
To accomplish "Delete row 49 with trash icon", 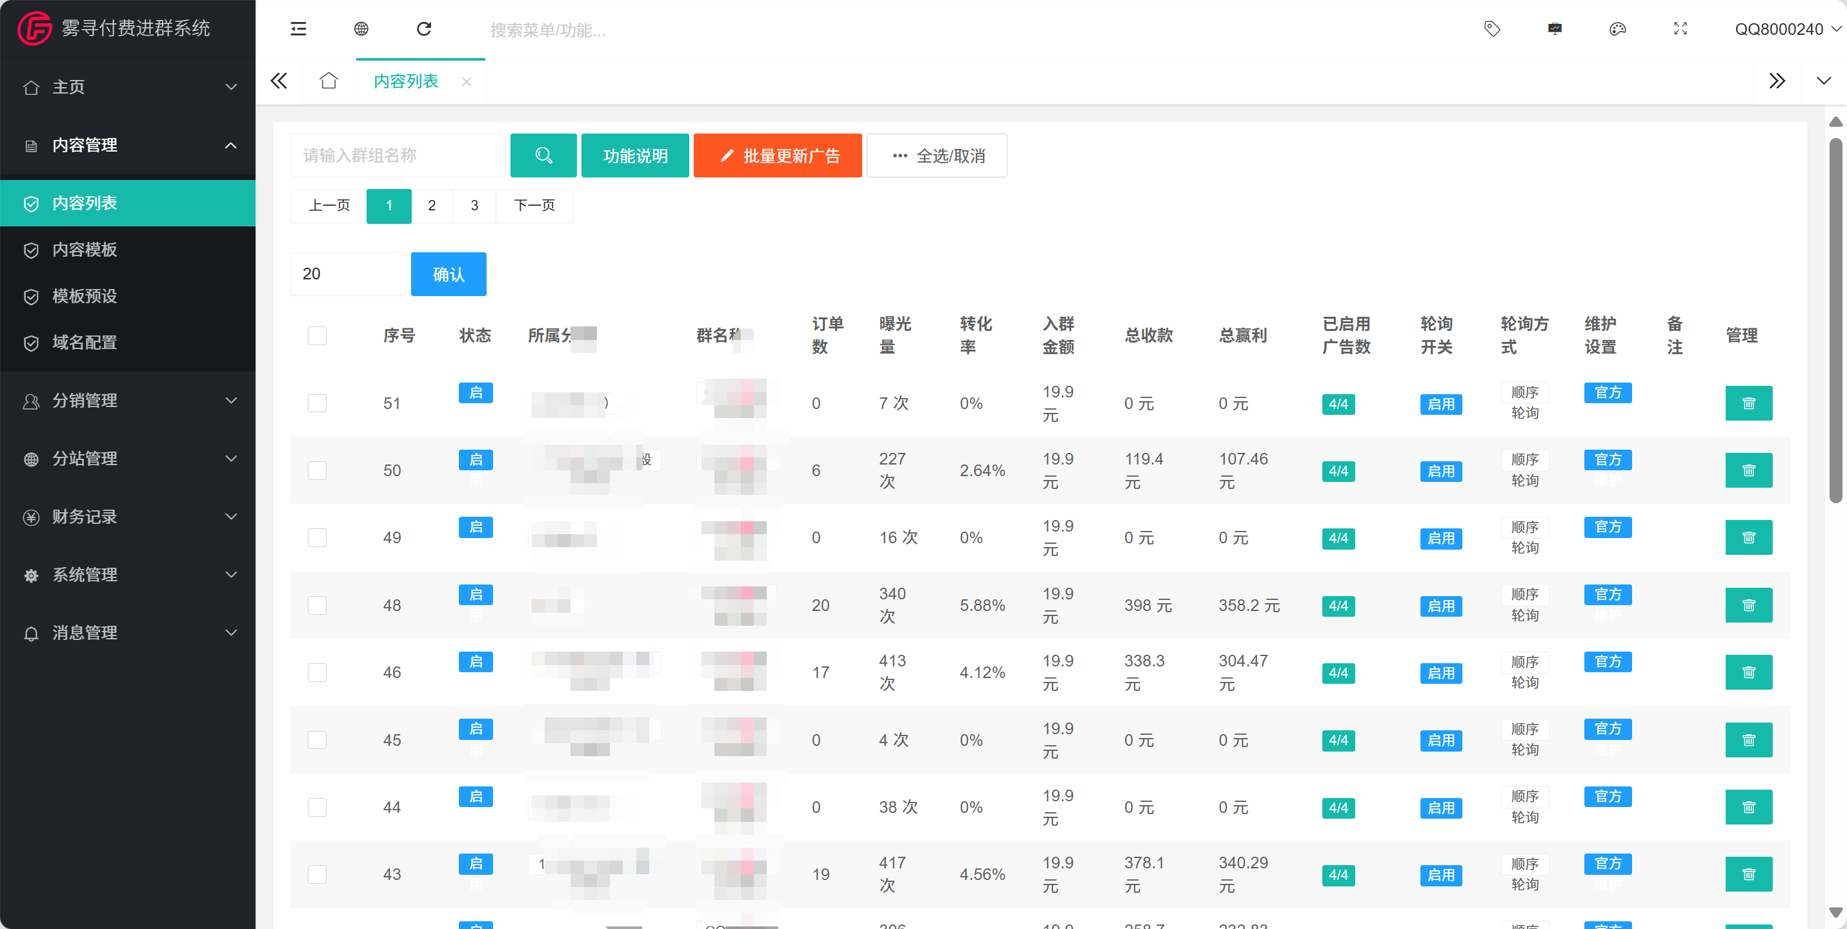I will pyautogui.click(x=1749, y=537).
